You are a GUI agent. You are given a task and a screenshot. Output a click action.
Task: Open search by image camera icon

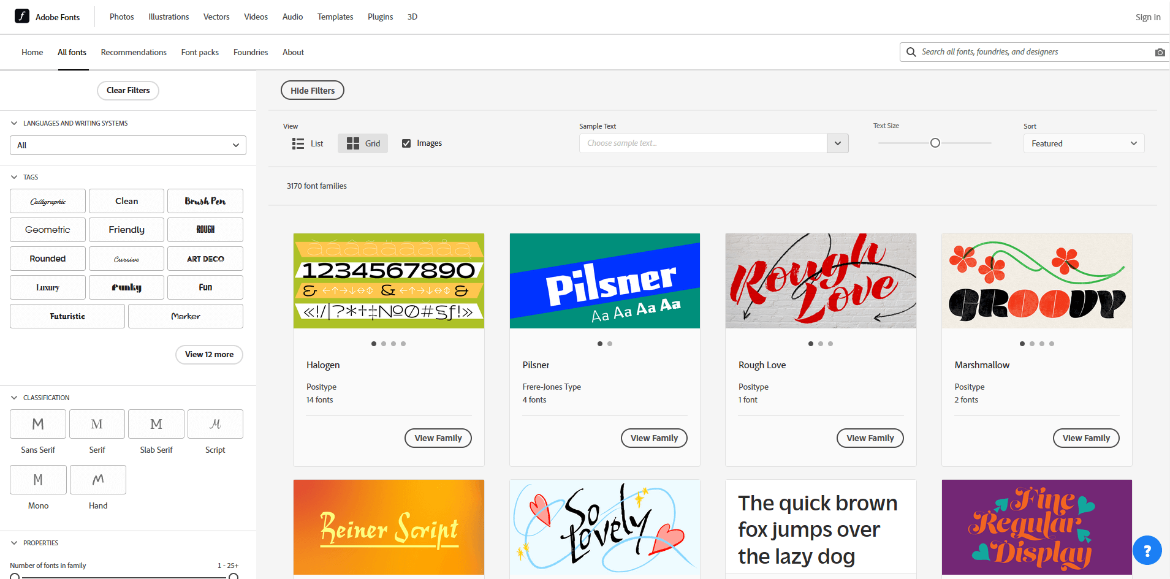tap(1159, 52)
